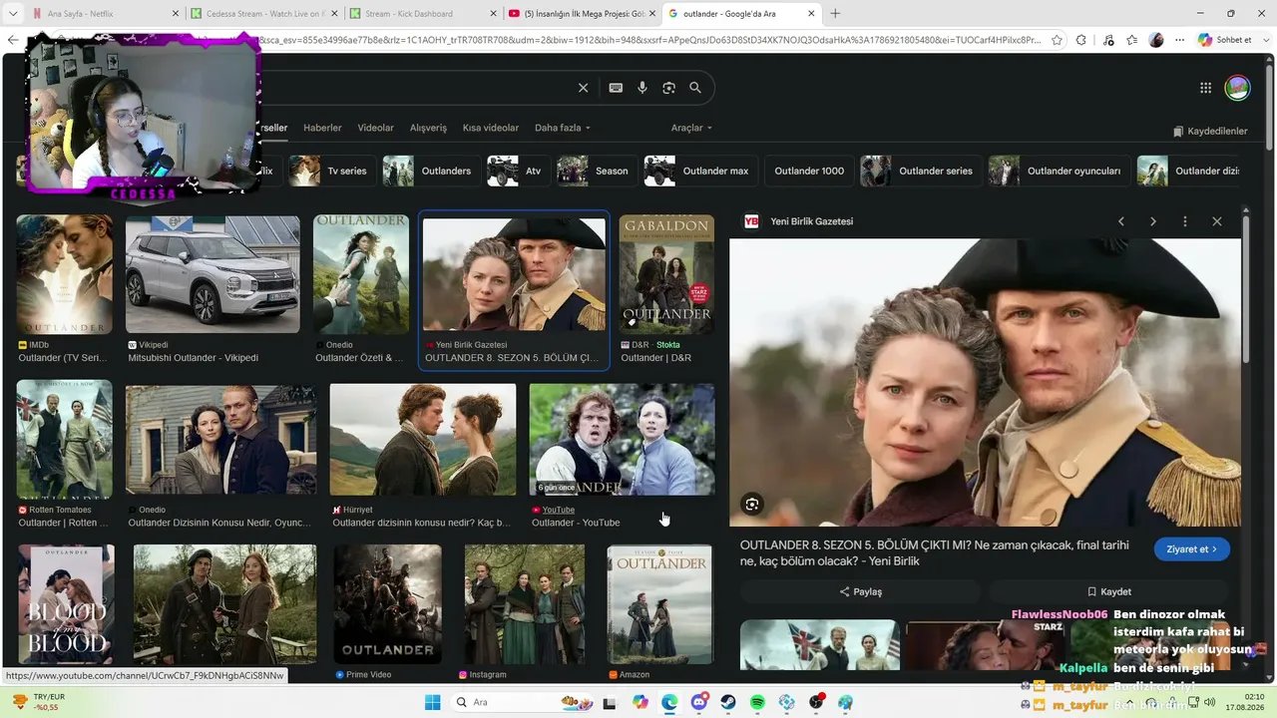1277x718 pixels.
Task: Open D&R Outlander book cover image
Action: 666,274
